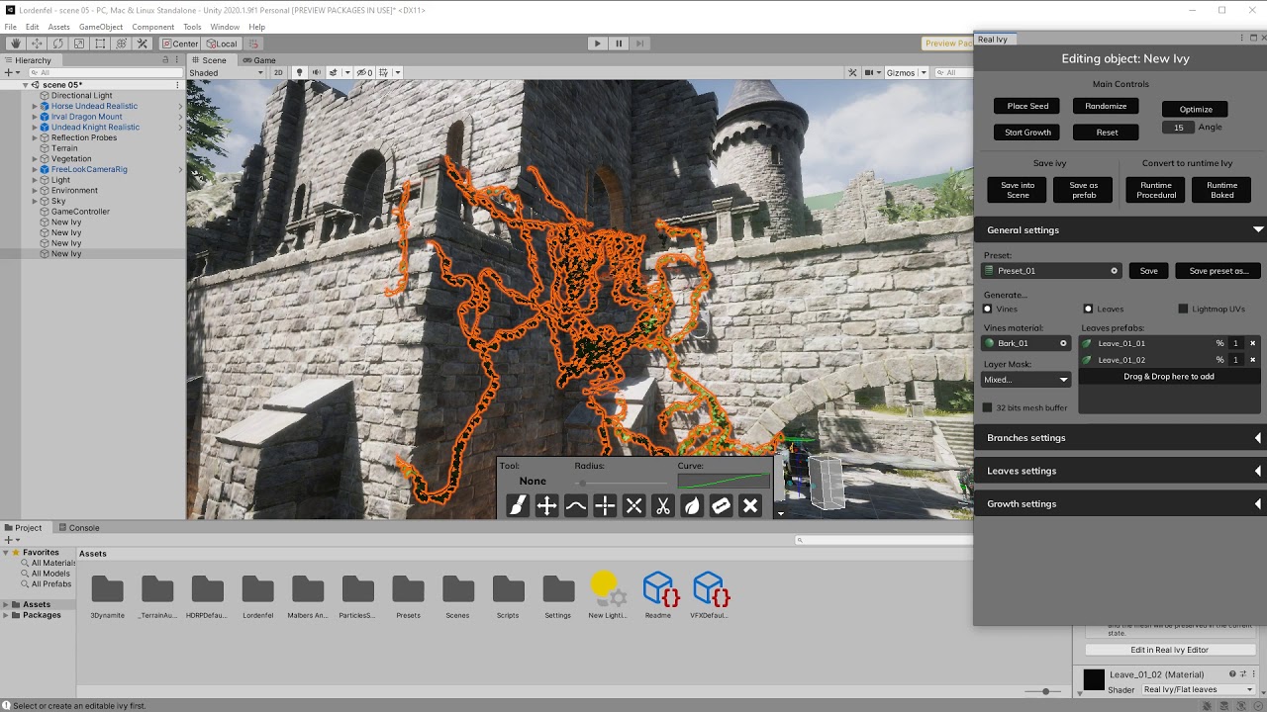
Task: Select the ivy Cut scissors tool
Action: pyautogui.click(x=663, y=506)
